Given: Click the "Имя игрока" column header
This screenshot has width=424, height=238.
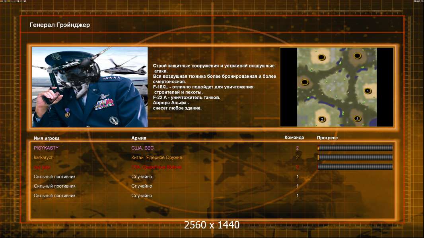Looking at the screenshot, I should coord(47,138).
